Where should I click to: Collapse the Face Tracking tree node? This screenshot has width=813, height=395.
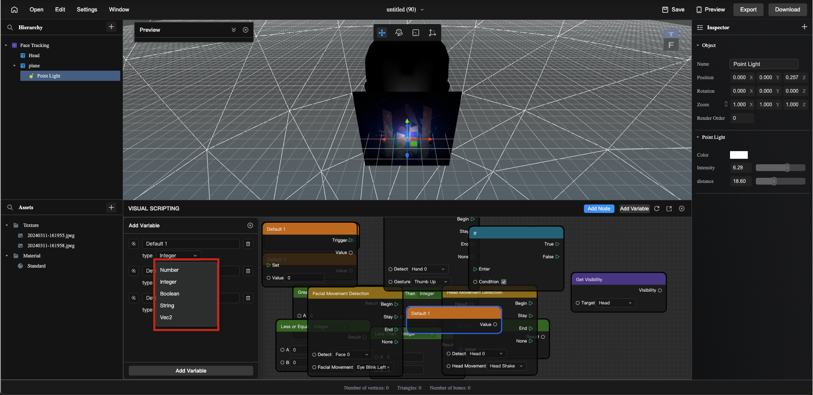6,45
